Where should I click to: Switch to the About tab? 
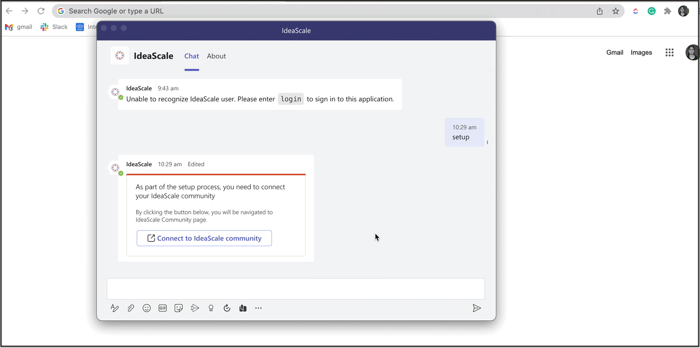pos(217,56)
